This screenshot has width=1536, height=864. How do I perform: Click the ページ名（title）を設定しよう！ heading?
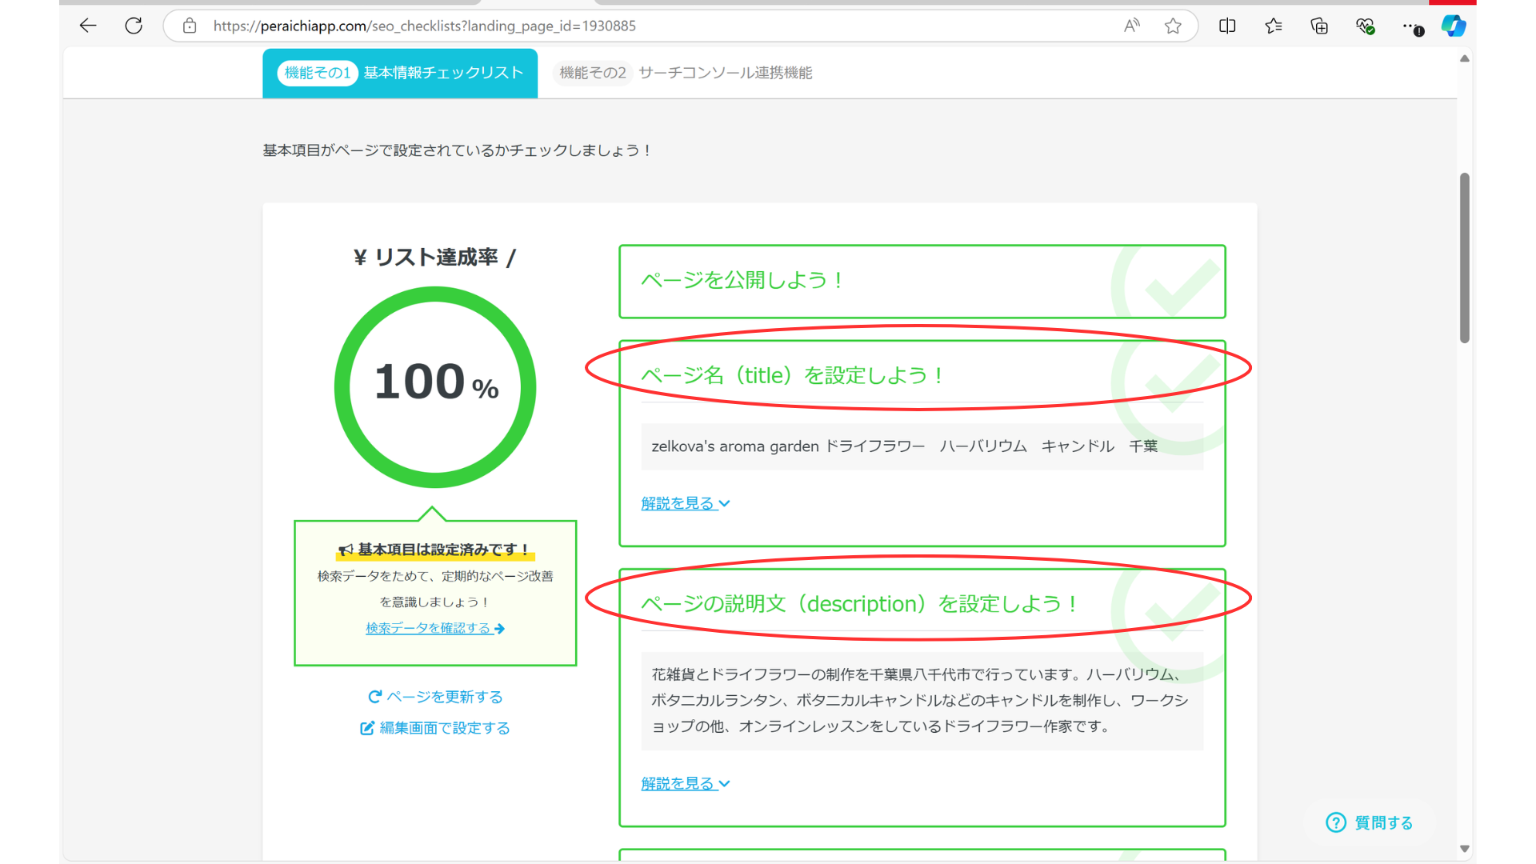pyautogui.click(x=794, y=375)
